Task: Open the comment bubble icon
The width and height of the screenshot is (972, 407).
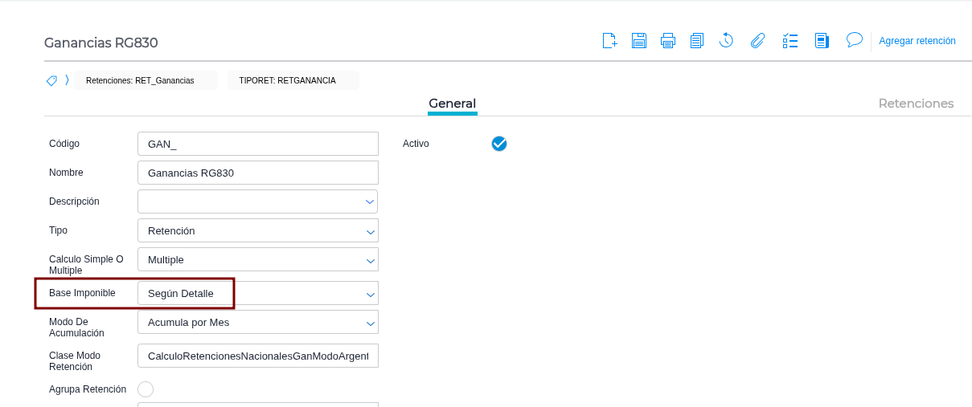Action: [x=855, y=39]
